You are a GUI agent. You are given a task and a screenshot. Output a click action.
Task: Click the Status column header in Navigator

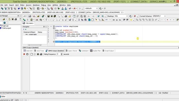tap(40, 32)
